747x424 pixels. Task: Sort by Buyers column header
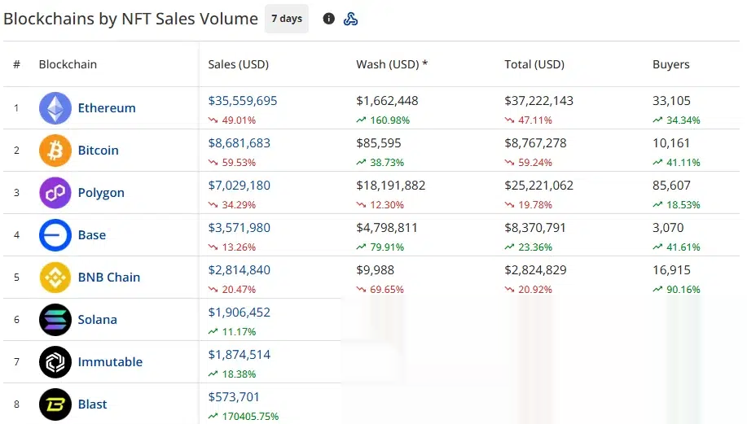point(670,64)
